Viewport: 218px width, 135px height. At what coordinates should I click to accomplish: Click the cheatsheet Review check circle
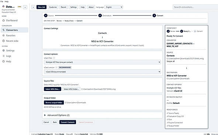click(168, 31)
